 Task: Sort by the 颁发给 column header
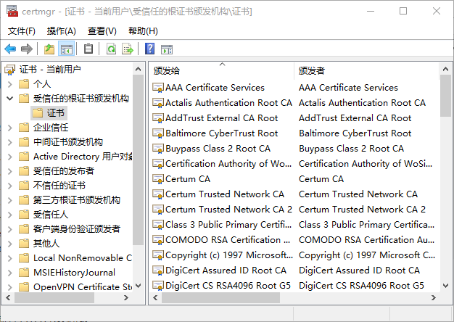pos(221,70)
